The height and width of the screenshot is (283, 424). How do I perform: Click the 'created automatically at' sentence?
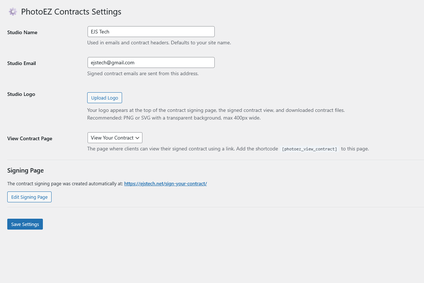point(65,184)
